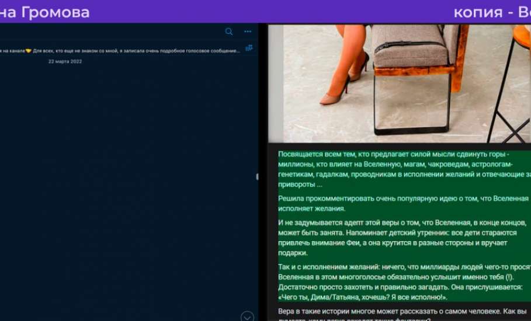531x321 pixels.
Task: Jump to bottom with the down-arrow button
Action: [248, 316]
